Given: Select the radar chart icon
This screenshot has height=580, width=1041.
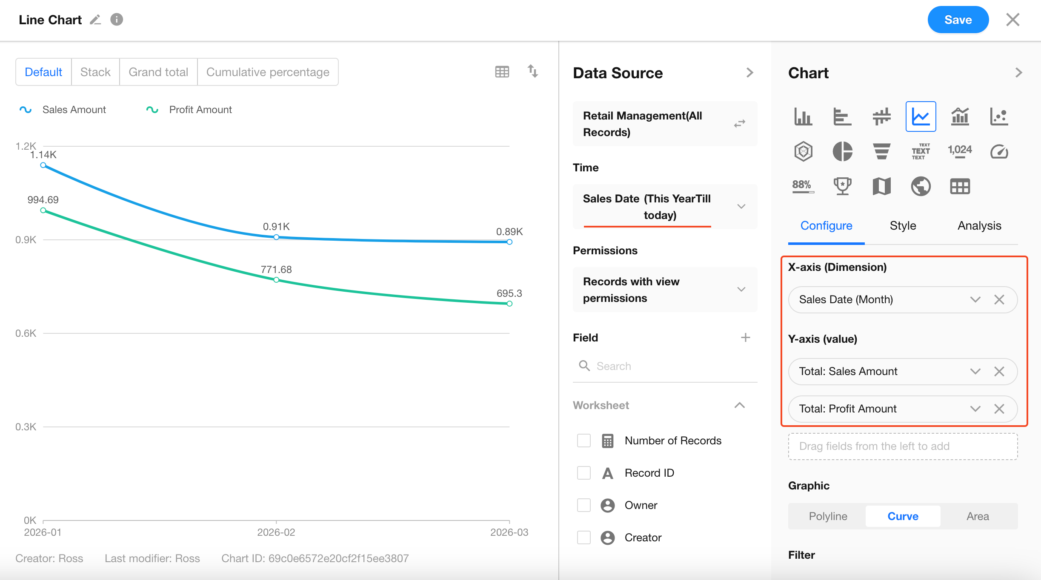Looking at the screenshot, I should point(803,151).
